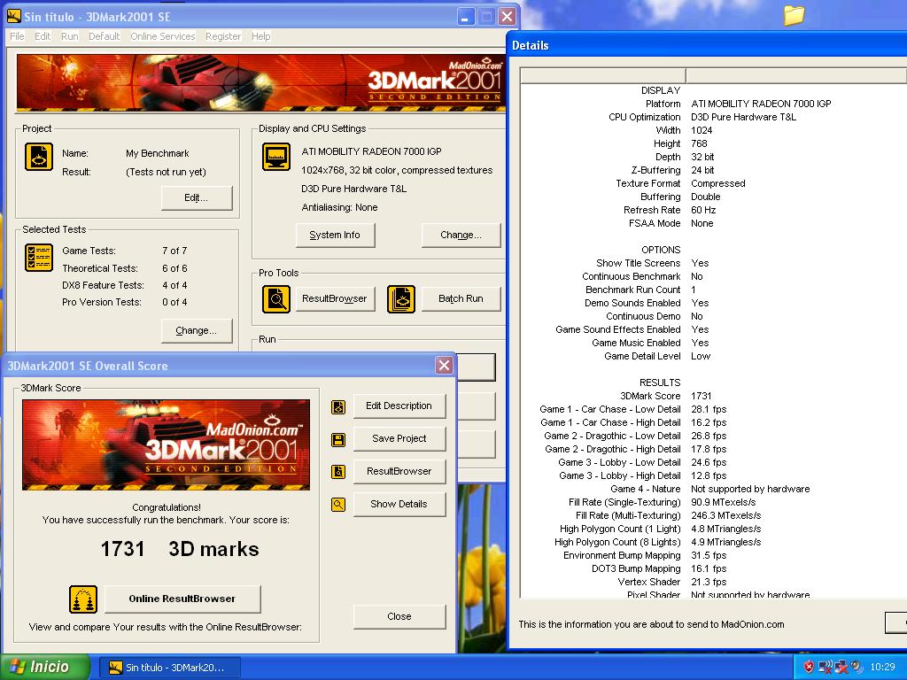Click Change... in Display and CPU Settings

461,235
